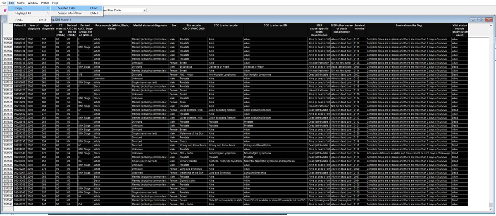The width and height of the screenshot is (496, 216).
Task: Click the Site recode ICD-O-3/WHO 2008 header
Action: click(x=193, y=31)
